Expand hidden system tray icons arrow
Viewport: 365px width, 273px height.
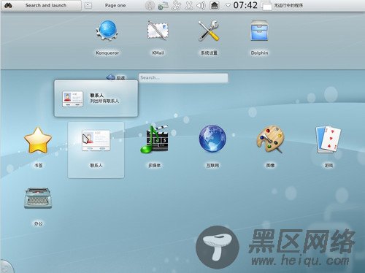point(228,5)
